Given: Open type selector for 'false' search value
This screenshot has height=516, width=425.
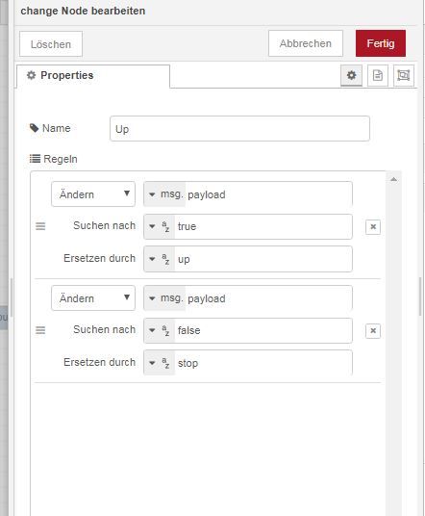Looking at the screenshot, I should tap(159, 330).
